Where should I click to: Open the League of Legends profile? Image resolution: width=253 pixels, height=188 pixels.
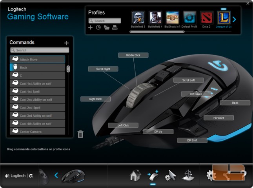point(224,18)
